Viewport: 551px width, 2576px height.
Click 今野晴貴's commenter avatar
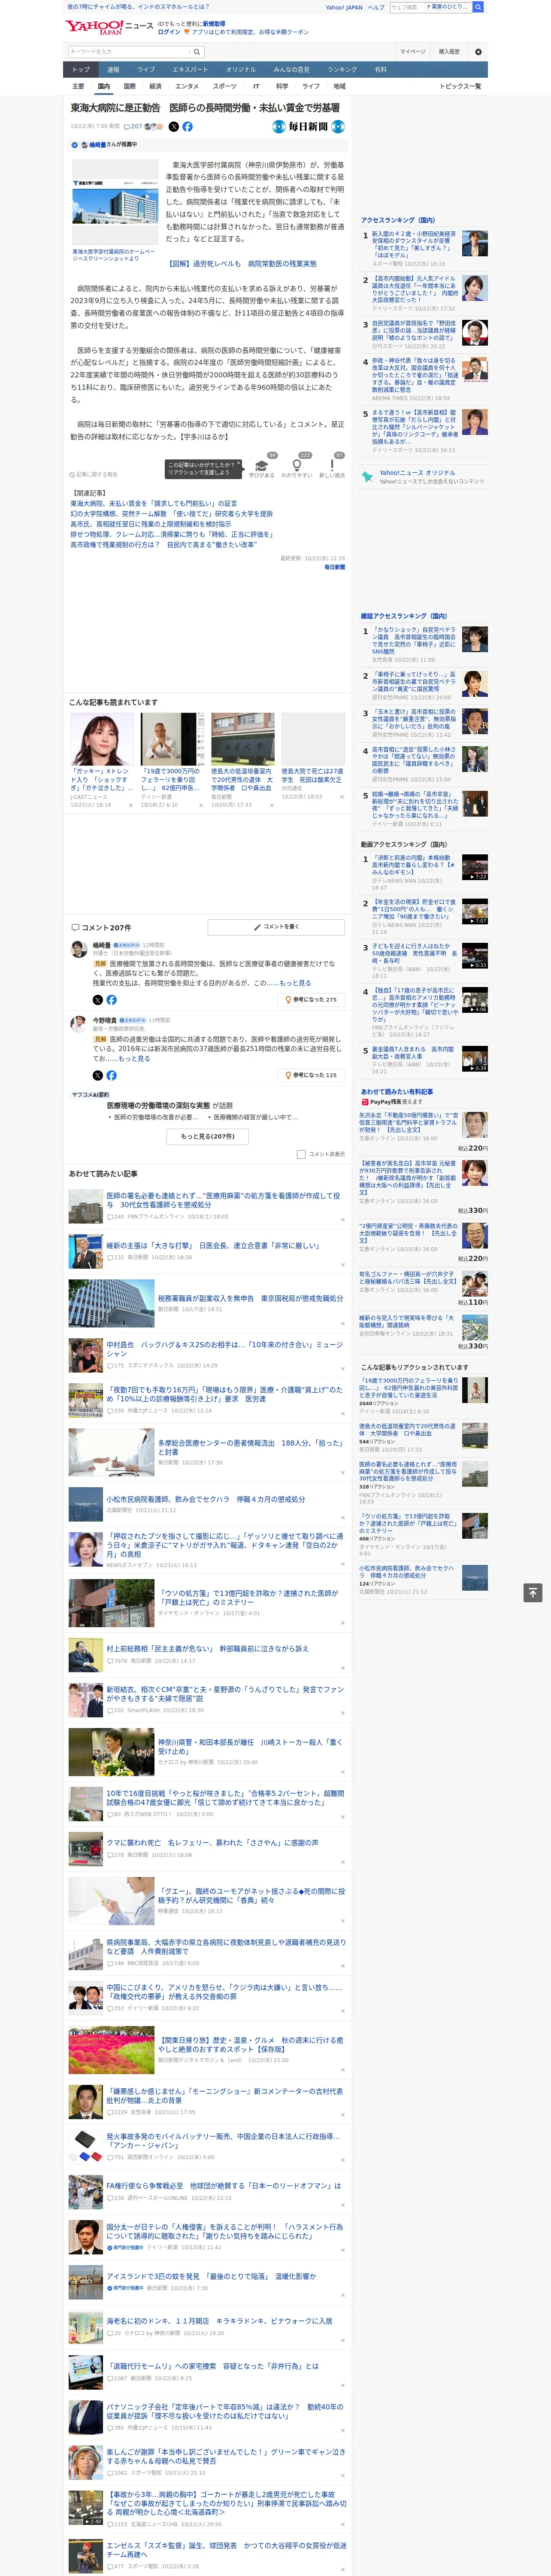(78, 1024)
